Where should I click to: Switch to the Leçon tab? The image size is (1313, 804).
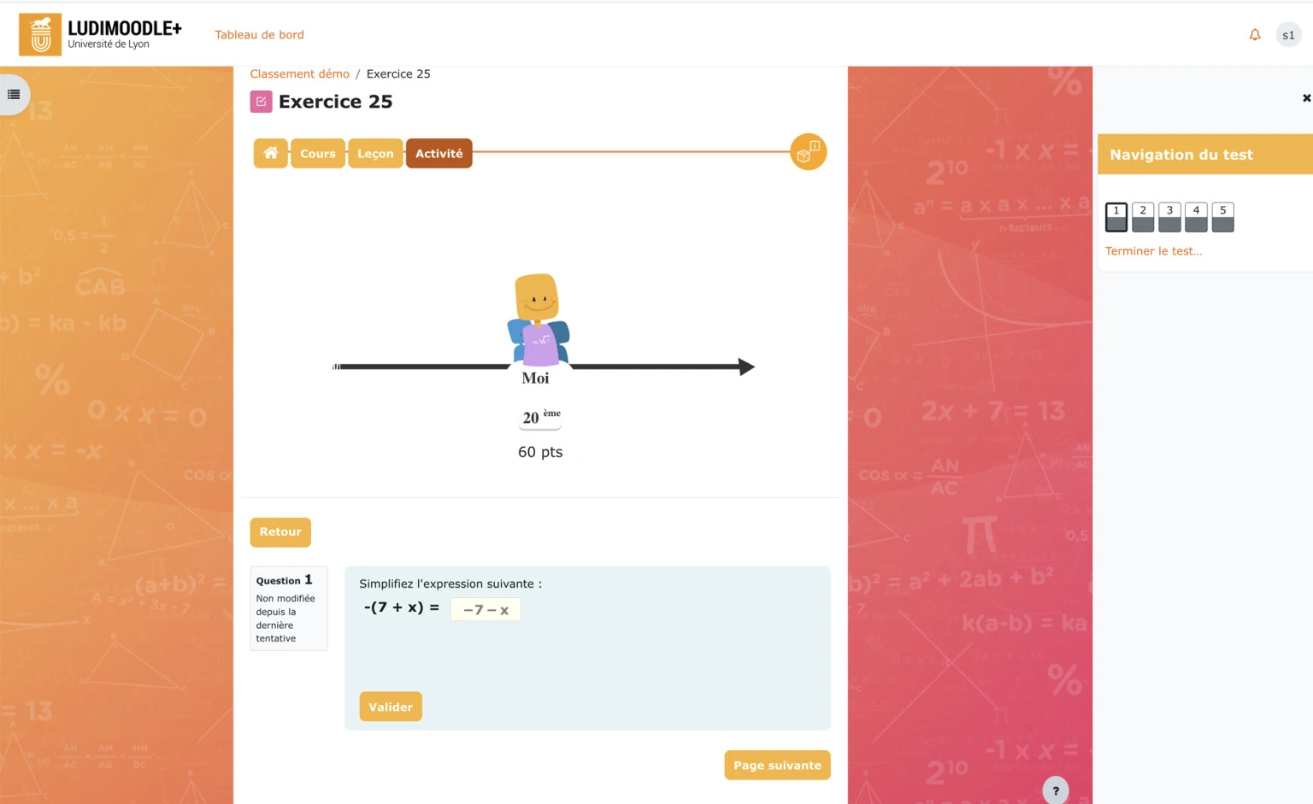375,153
